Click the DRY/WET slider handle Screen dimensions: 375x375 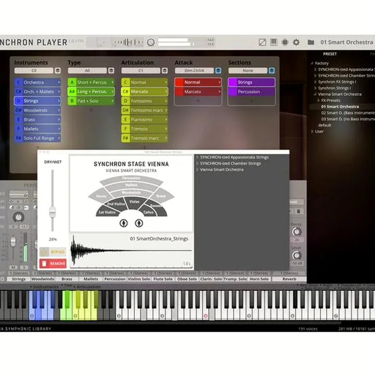[x=53, y=213]
